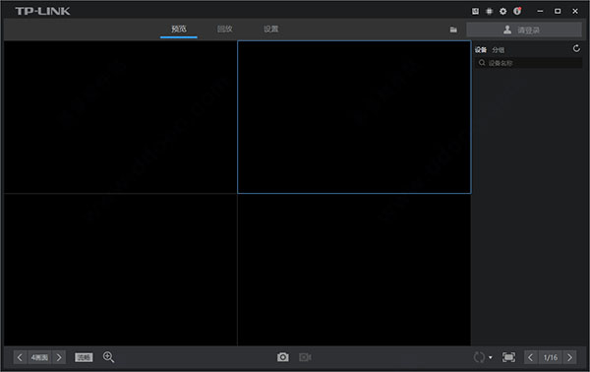This screenshot has width=590, height=372.
Task: Click the TP-LINK logo
Action: click(x=42, y=11)
